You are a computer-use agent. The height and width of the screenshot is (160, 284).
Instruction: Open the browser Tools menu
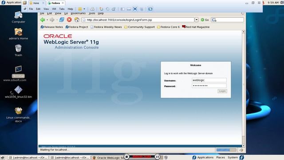[92, 13]
